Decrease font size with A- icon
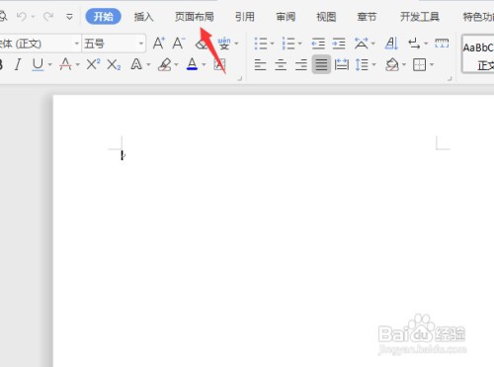Screen dimensions: 494x367 pos(179,44)
